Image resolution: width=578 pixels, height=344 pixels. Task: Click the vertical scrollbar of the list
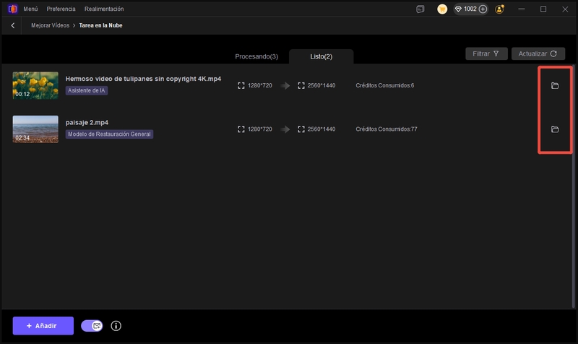[x=574, y=186]
